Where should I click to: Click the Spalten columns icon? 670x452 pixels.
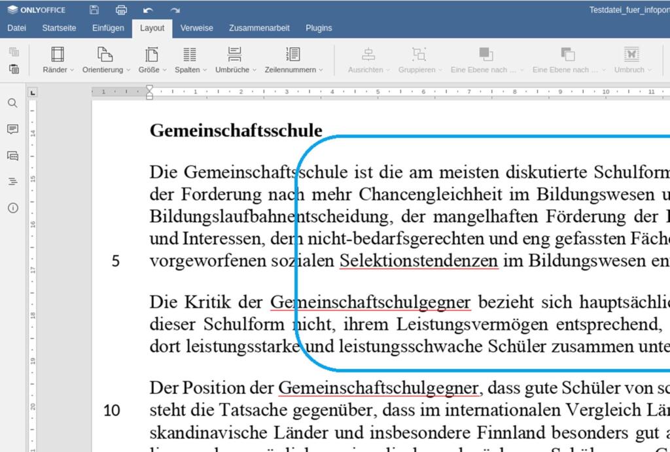click(190, 55)
